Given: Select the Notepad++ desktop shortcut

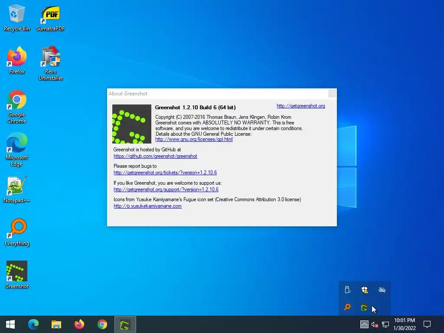Looking at the screenshot, I should pos(17,189).
